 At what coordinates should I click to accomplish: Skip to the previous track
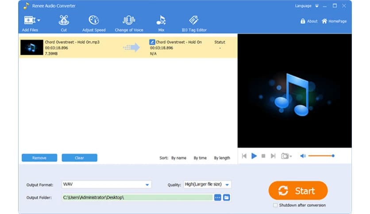click(x=244, y=156)
